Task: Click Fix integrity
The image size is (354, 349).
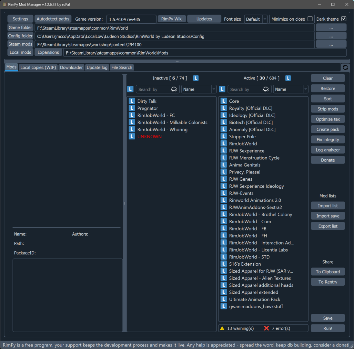Action: [x=328, y=140]
